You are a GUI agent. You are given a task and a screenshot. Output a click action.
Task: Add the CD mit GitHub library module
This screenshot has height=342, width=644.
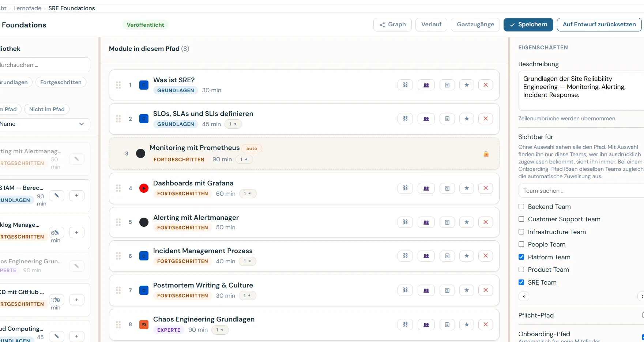(x=76, y=300)
